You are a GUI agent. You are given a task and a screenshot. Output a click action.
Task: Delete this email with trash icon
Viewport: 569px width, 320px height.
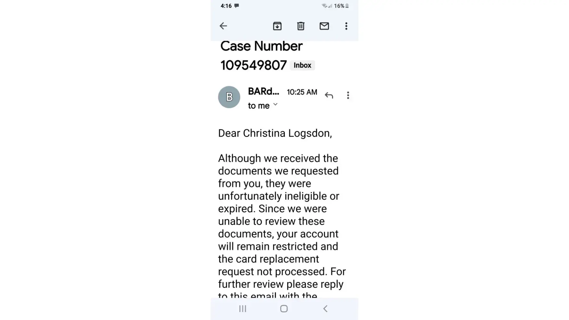pos(301,26)
